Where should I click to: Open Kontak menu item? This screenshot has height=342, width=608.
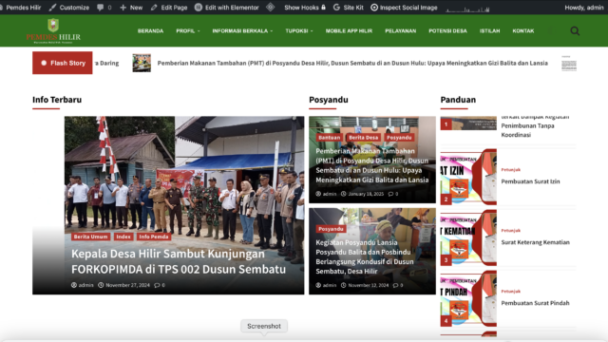coord(523,30)
